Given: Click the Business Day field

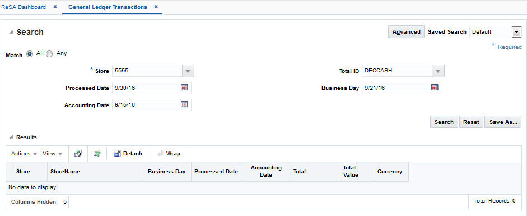Looking at the screenshot, I should [397, 88].
